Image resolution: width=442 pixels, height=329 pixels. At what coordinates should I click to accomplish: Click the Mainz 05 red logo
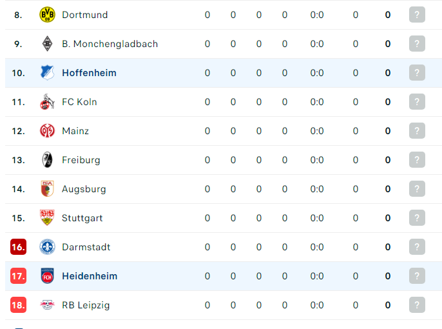pos(47,131)
